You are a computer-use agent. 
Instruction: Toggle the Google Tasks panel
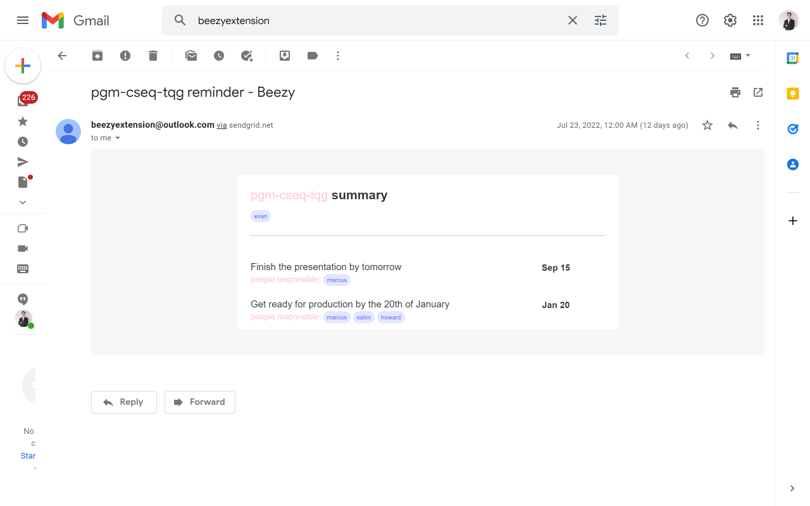click(792, 128)
